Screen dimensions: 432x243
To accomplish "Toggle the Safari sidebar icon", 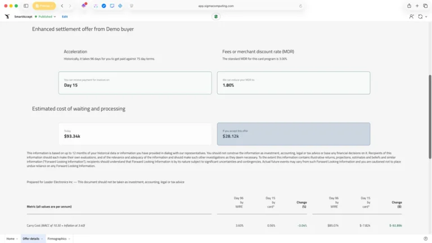I will point(26,6).
